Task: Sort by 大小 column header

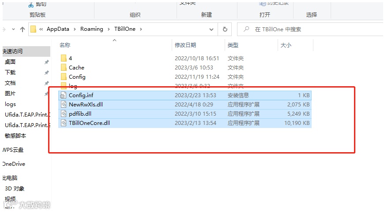Action: [286, 45]
